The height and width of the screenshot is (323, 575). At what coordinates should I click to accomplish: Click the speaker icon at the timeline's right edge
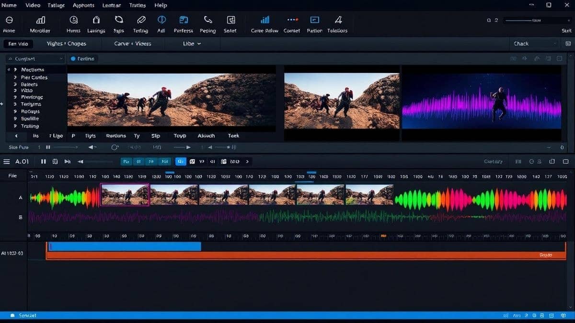(x=562, y=147)
